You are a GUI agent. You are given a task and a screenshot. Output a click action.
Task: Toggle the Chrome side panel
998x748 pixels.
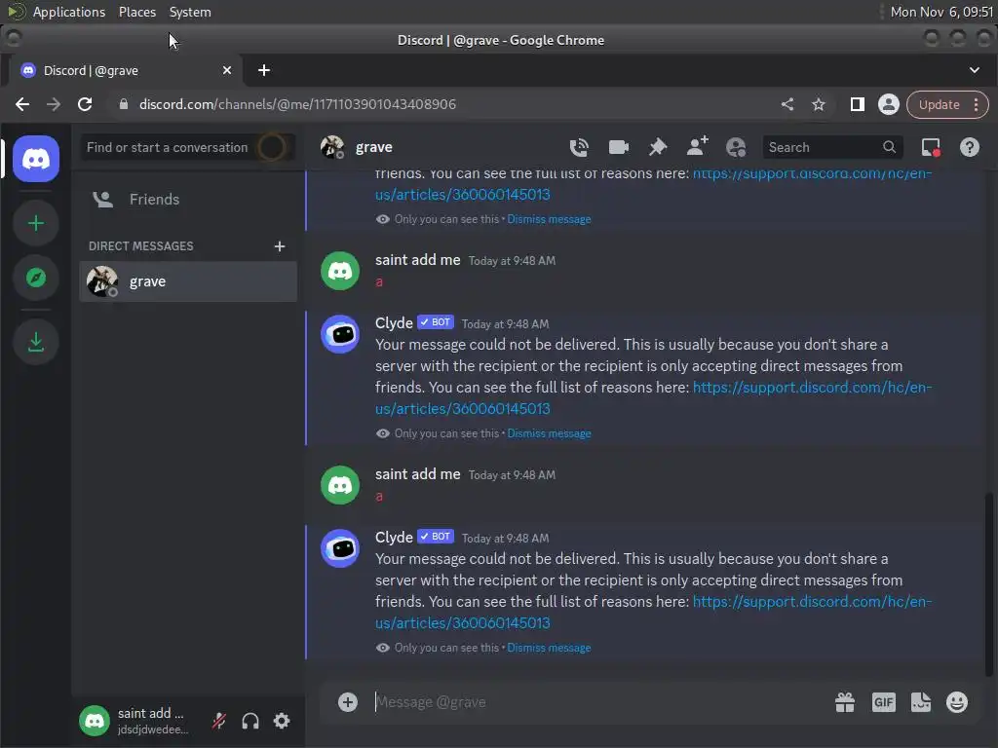point(858,104)
